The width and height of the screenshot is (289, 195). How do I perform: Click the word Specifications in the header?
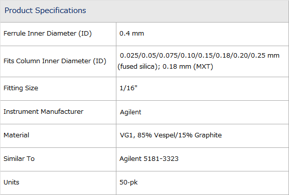pos(61,11)
